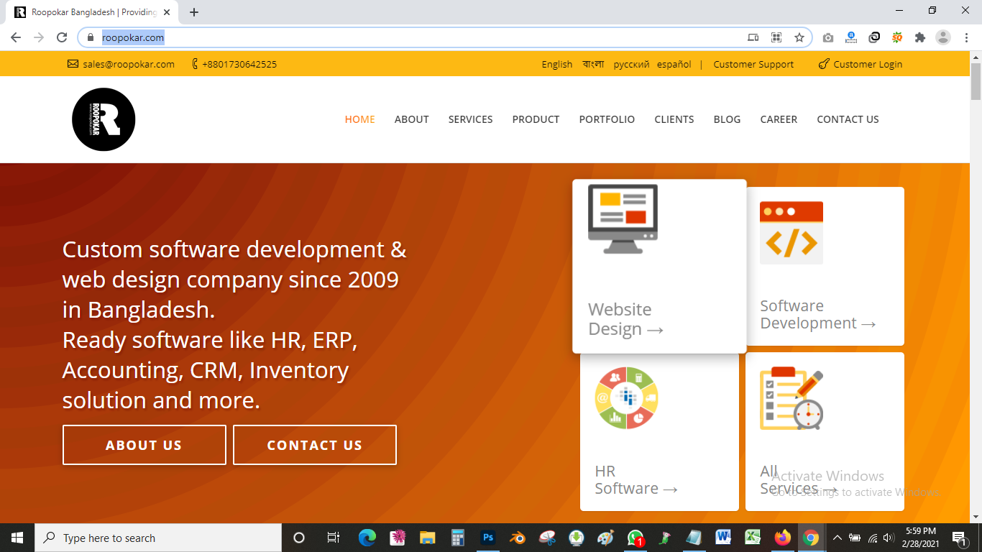Open WhatsApp from the taskbar
This screenshot has height=552, width=982.
[x=635, y=538]
